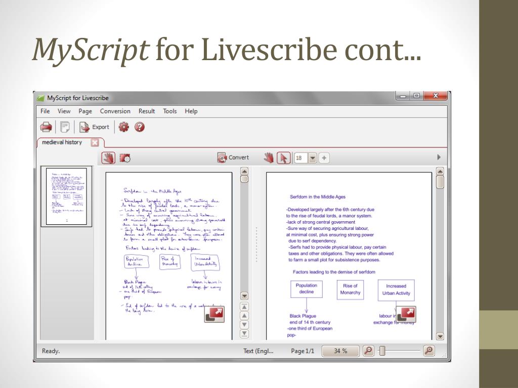Click the zoom out magnifier icon
This screenshot has height=388, width=518.
click(x=368, y=351)
